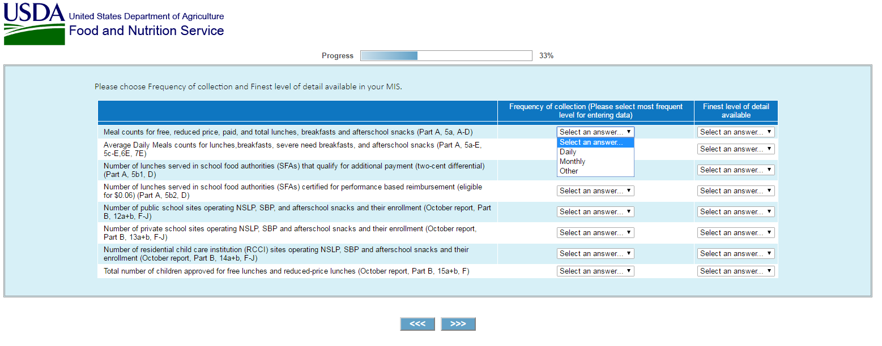Open Finest level dropdown for Meal counts row
The height and width of the screenshot is (346, 882).
tap(735, 132)
